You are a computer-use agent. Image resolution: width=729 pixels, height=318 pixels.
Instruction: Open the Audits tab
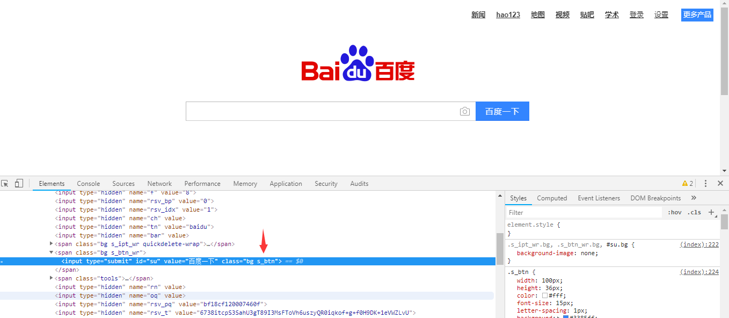tap(359, 183)
